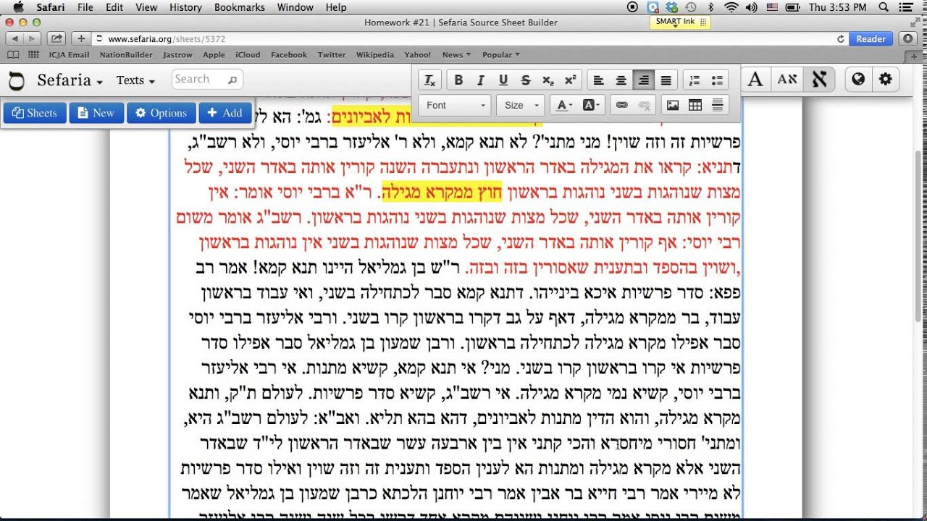The image size is (927, 521).
Task: Open Safari History menu
Action: 185,7
